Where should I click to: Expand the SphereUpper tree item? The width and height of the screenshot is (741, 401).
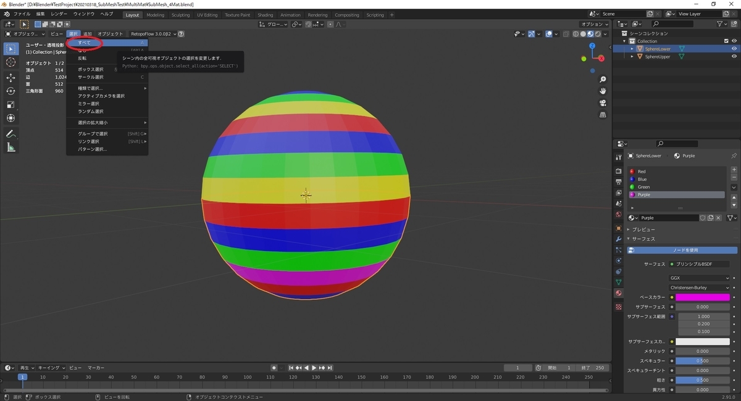click(x=632, y=57)
